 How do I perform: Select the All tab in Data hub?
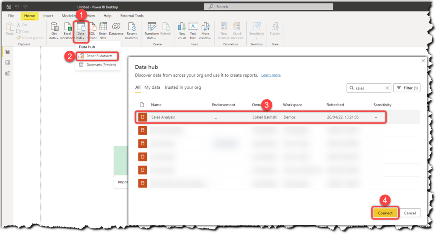coord(138,87)
